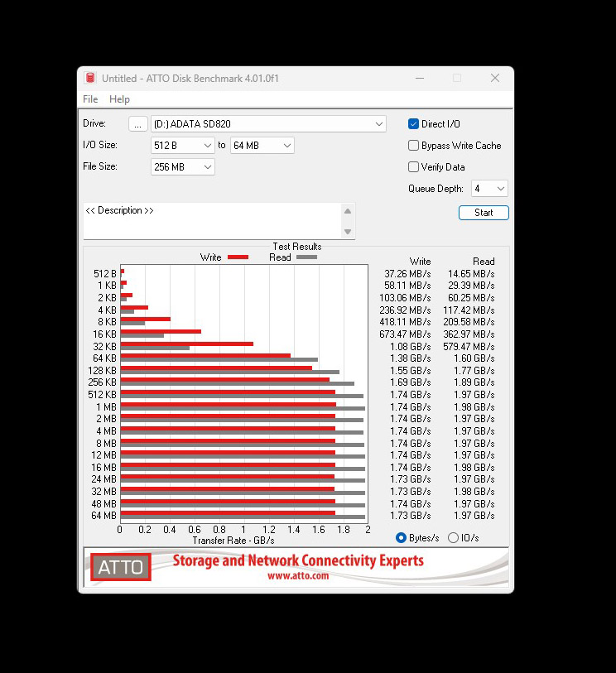Click the ATTO logo in the banner

coord(121,567)
